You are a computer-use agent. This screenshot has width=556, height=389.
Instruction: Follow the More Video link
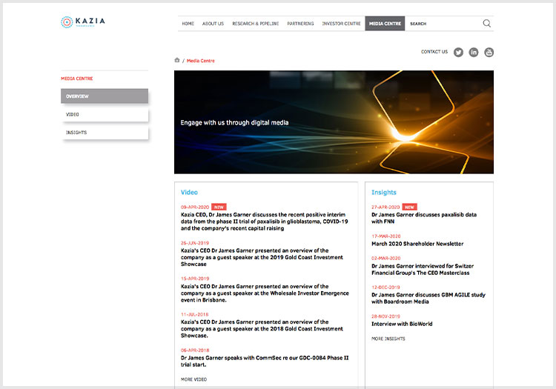click(193, 379)
